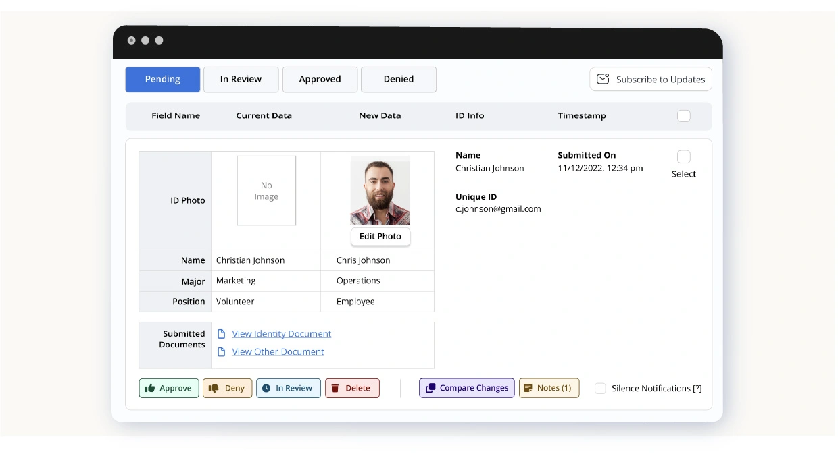840x458 pixels.
Task: Select new major Operations cell
Action: point(378,281)
